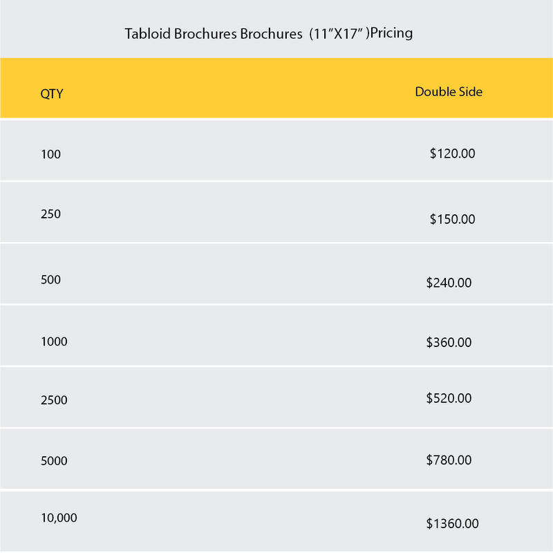The image size is (553, 553).
Task: Select the Double Side column header
Action: click(449, 92)
